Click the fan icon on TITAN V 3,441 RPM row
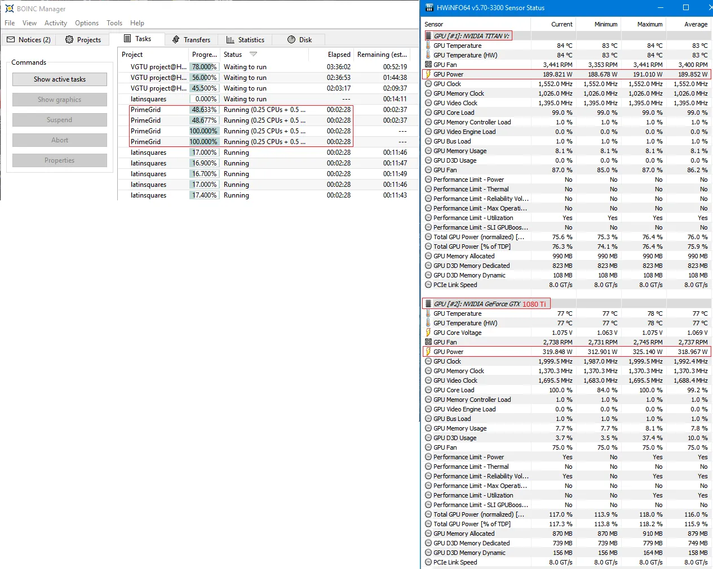Image resolution: width=713 pixels, height=569 pixels. tap(428, 65)
